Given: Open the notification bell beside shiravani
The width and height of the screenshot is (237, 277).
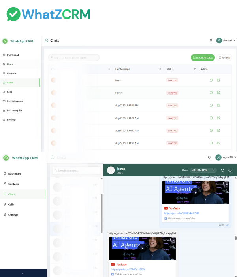Looking at the screenshot, I should tap(211, 40).
